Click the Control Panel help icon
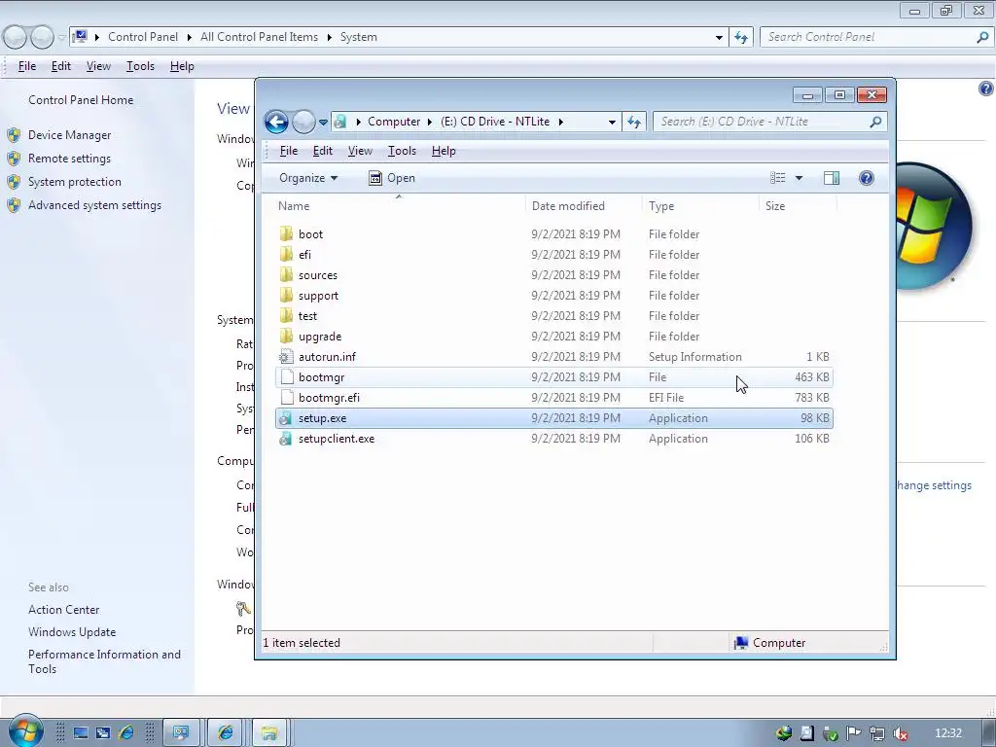The image size is (996, 747). pyautogui.click(x=986, y=89)
